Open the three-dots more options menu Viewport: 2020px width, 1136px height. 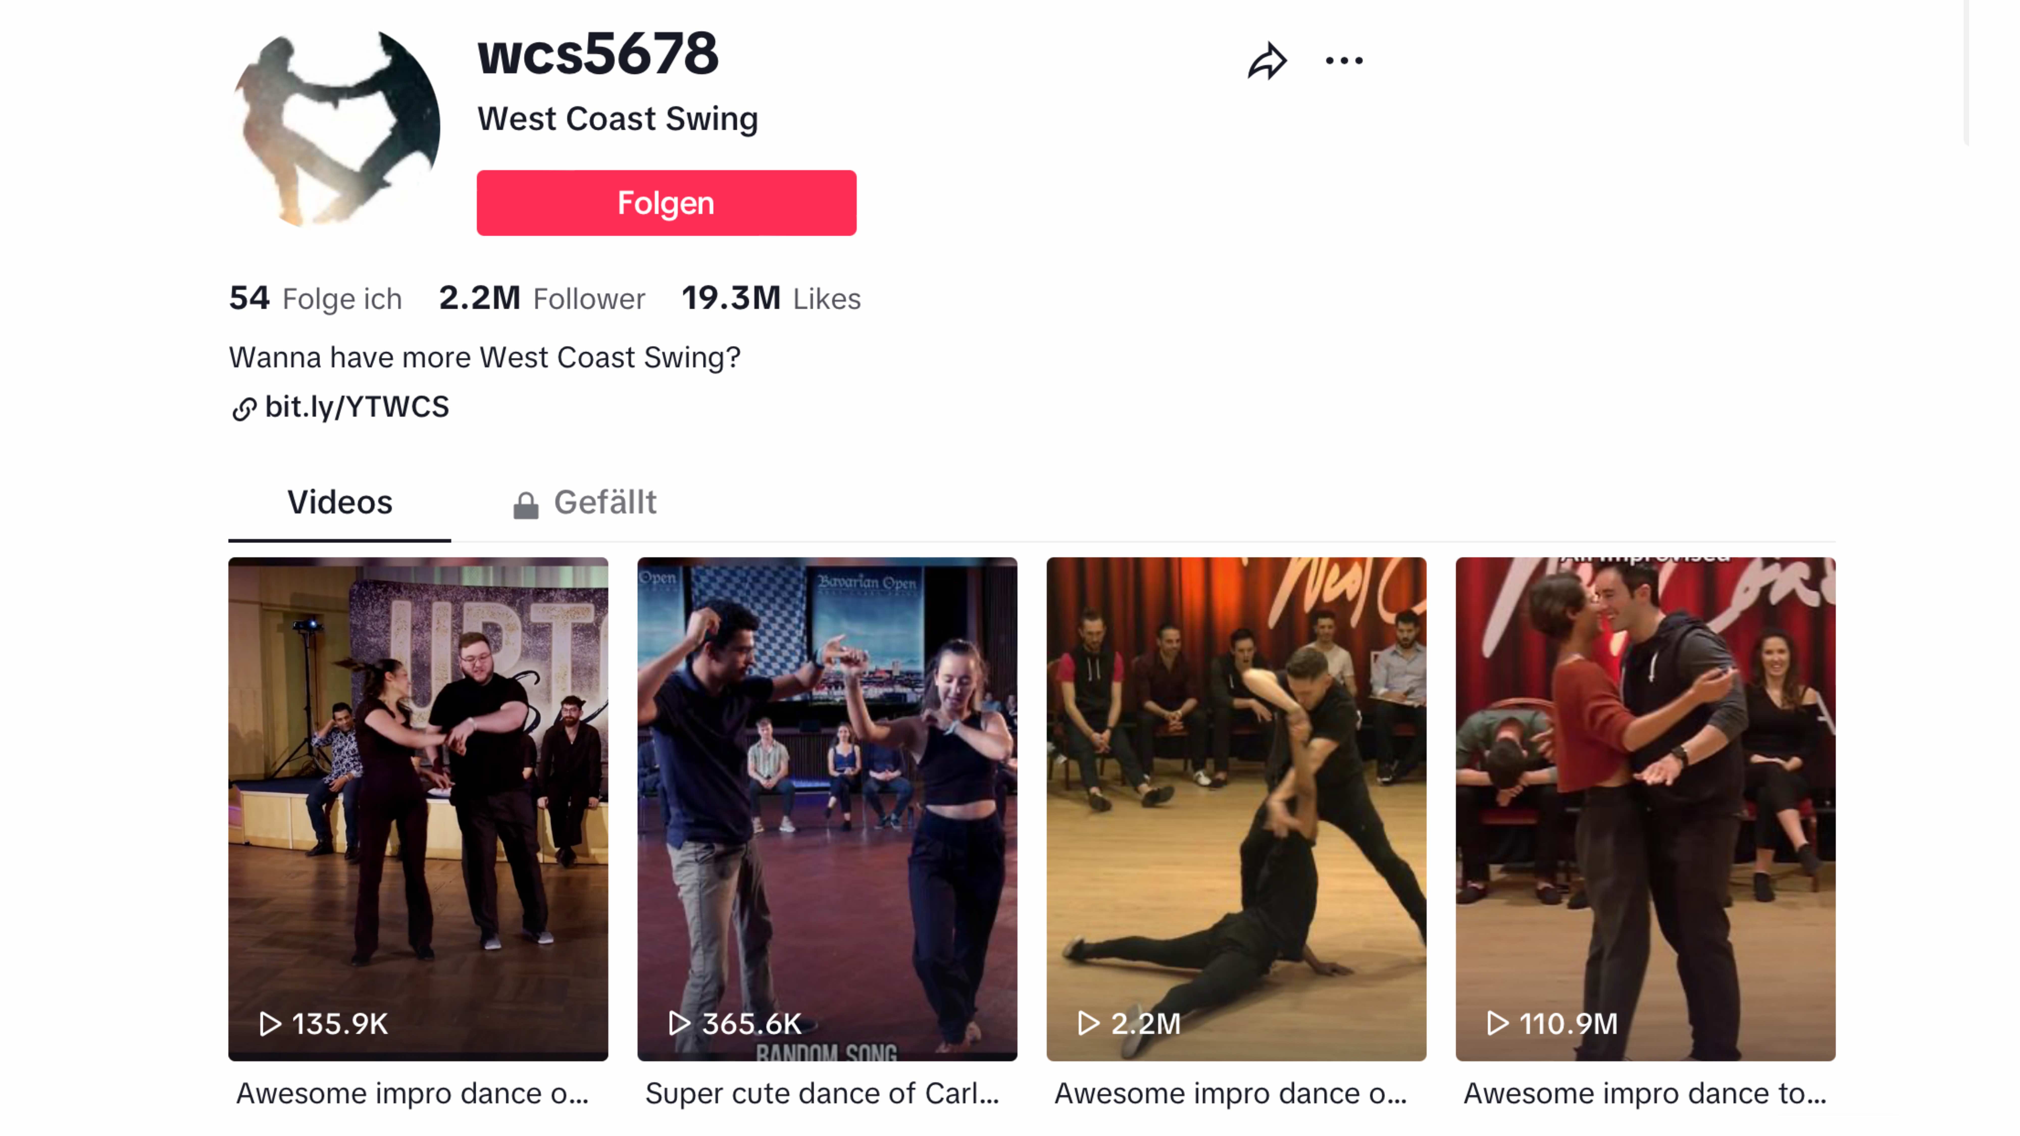coord(1344,60)
